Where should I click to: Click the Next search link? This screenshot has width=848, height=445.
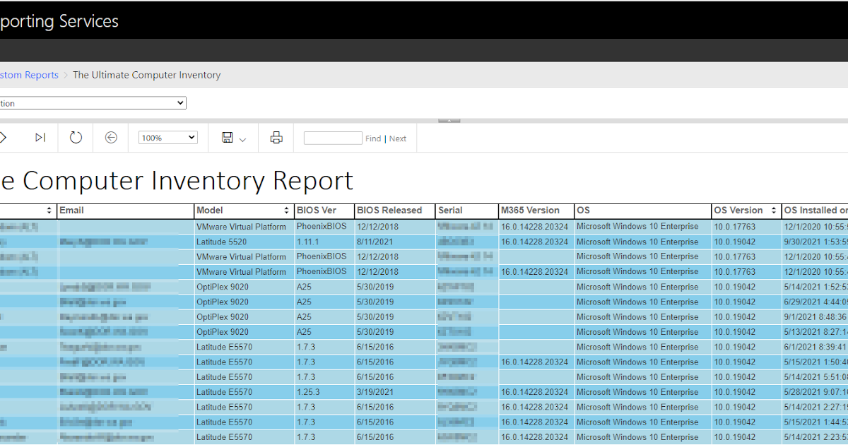397,138
